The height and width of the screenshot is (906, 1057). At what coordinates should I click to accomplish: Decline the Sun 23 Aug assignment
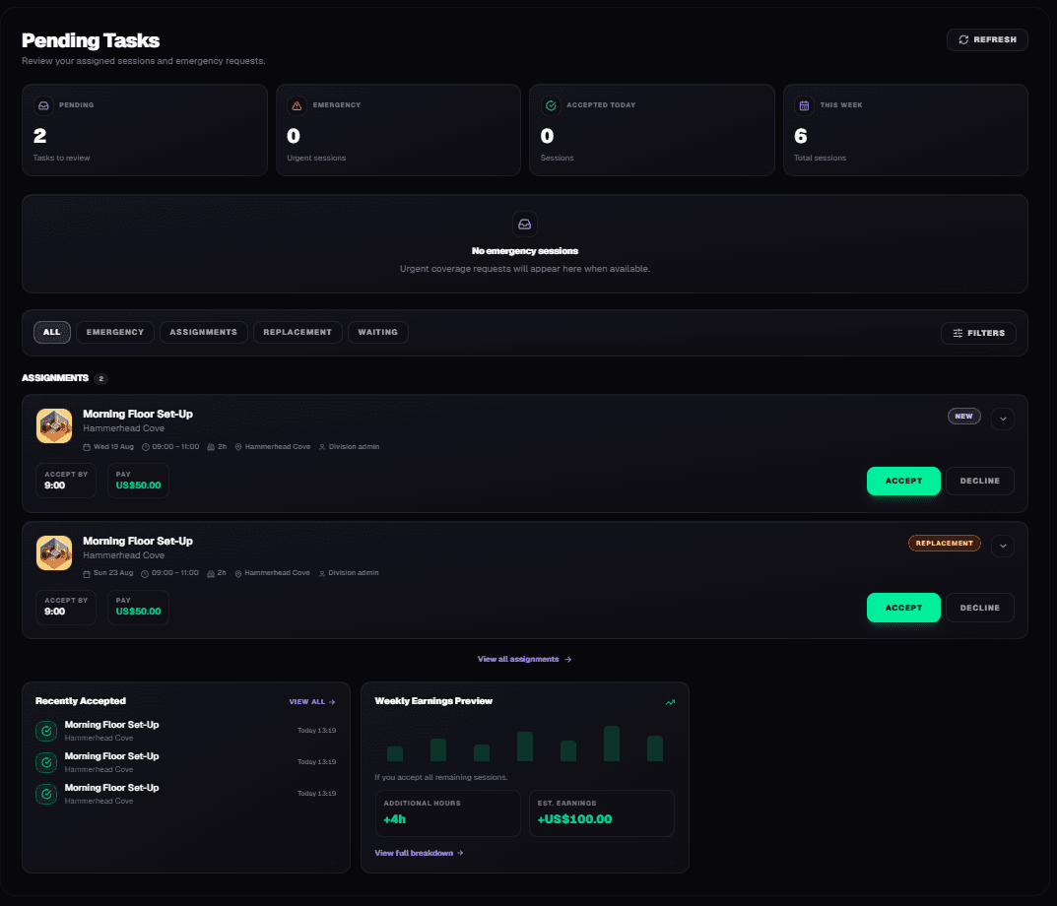pos(980,608)
